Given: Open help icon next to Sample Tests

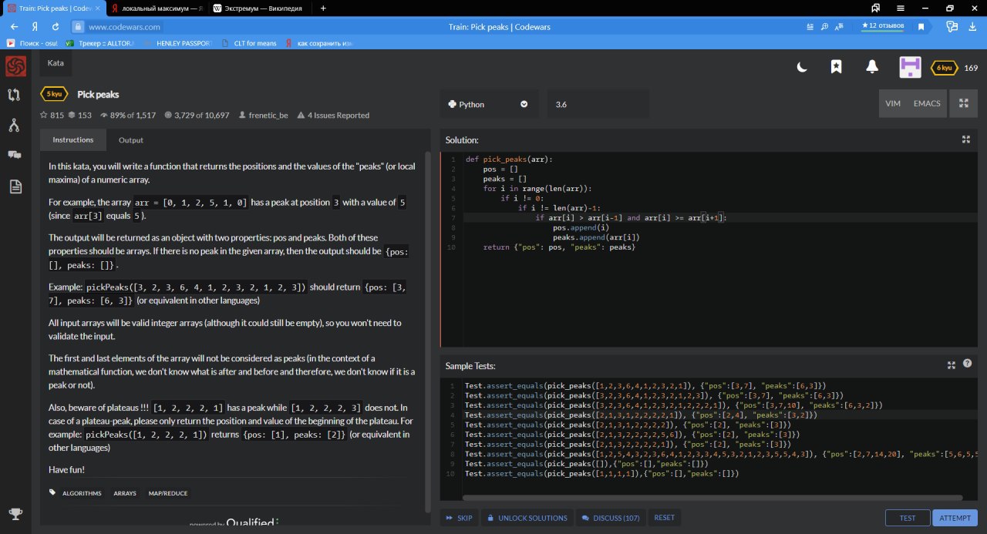Looking at the screenshot, I should [x=967, y=364].
